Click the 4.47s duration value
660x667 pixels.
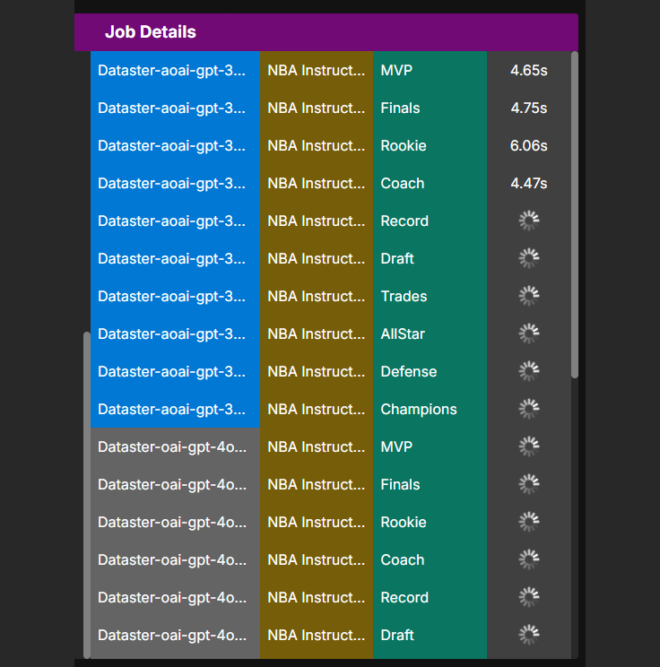pyautogui.click(x=529, y=184)
